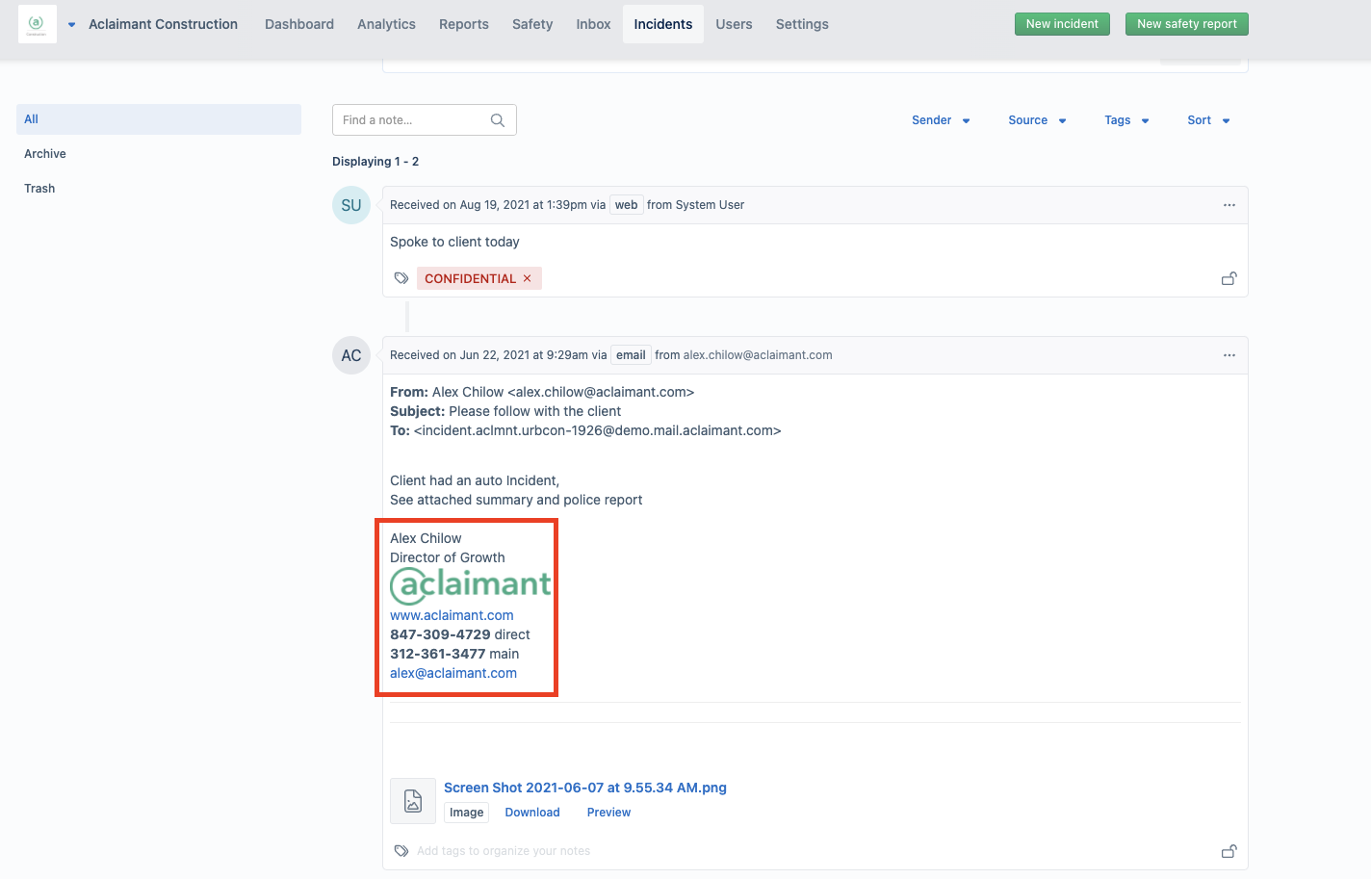The height and width of the screenshot is (879, 1371).
Task: Expand the organization switcher caret
Action: 71,25
